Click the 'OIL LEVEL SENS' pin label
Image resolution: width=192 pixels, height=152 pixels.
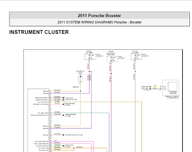(x=43, y=113)
